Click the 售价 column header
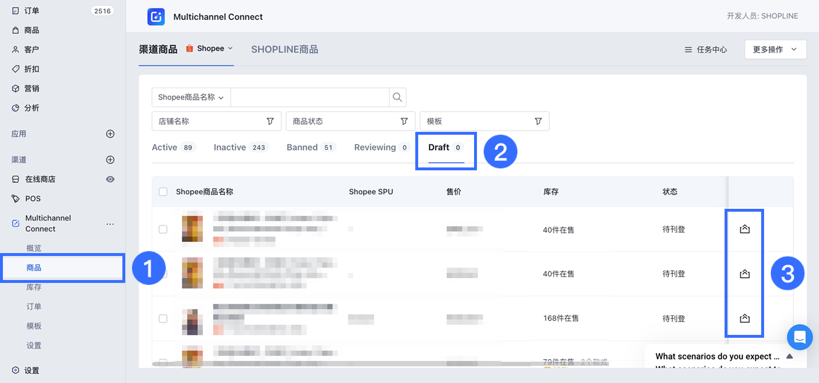 [x=454, y=191]
